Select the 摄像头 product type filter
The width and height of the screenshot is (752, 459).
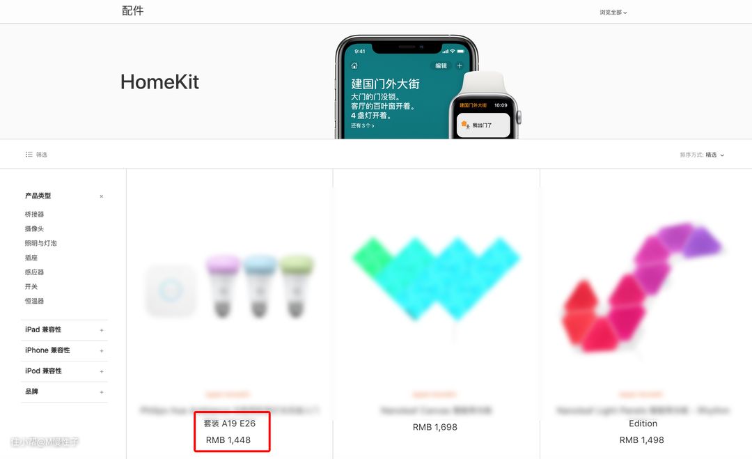[35, 228]
